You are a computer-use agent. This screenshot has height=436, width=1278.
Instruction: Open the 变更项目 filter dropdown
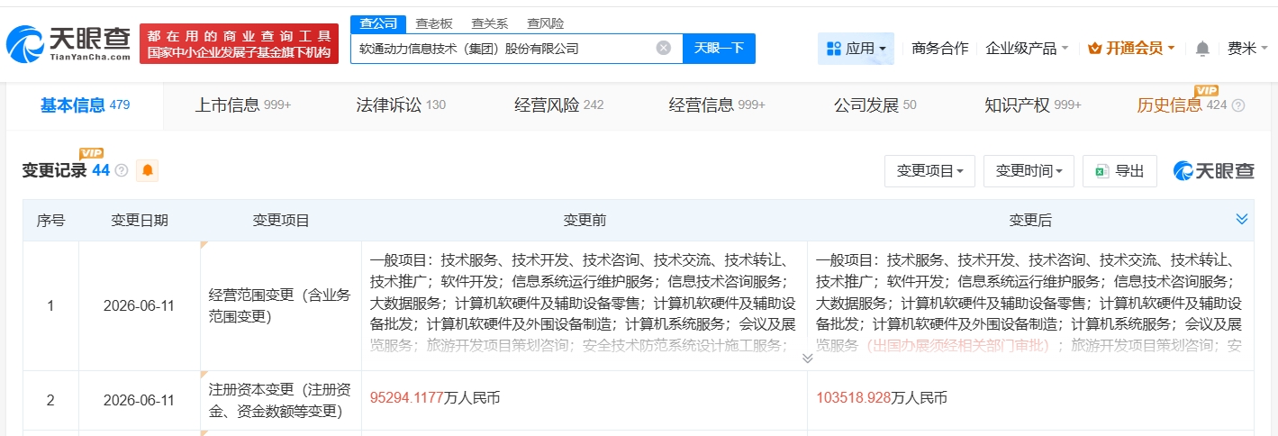tap(929, 171)
